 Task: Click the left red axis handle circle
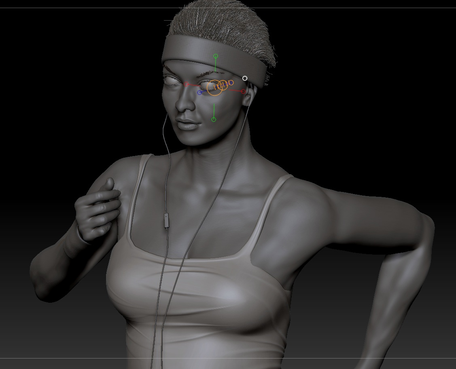point(186,84)
